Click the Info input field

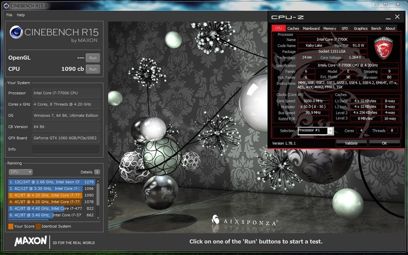(x=66, y=149)
